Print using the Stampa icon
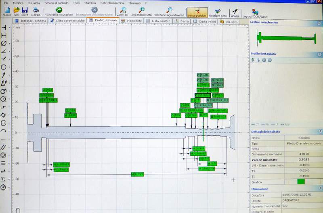The width and height of the screenshot is (323, 213). (x=36, y=10)
